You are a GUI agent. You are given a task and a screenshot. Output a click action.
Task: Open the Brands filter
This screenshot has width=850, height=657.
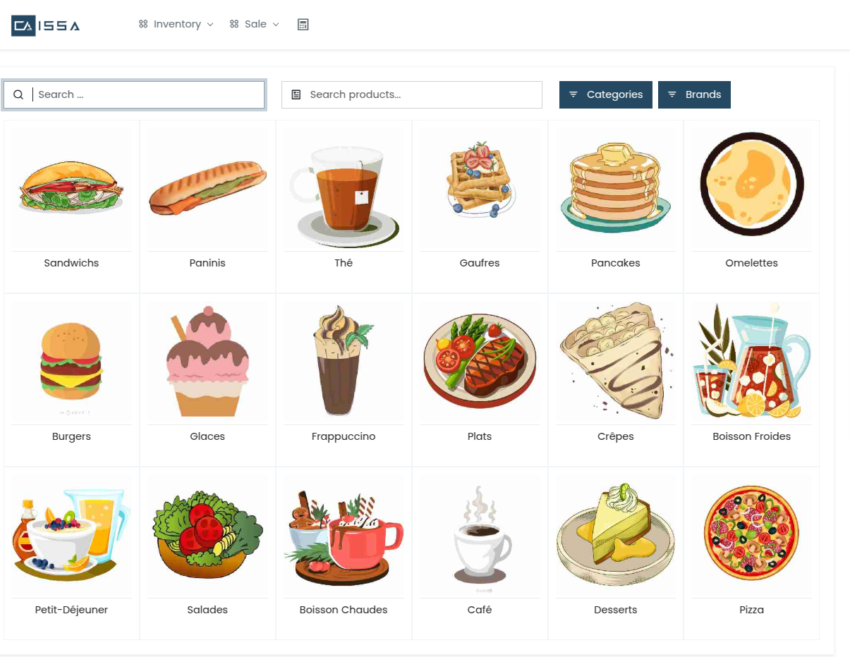coord(694,95)
